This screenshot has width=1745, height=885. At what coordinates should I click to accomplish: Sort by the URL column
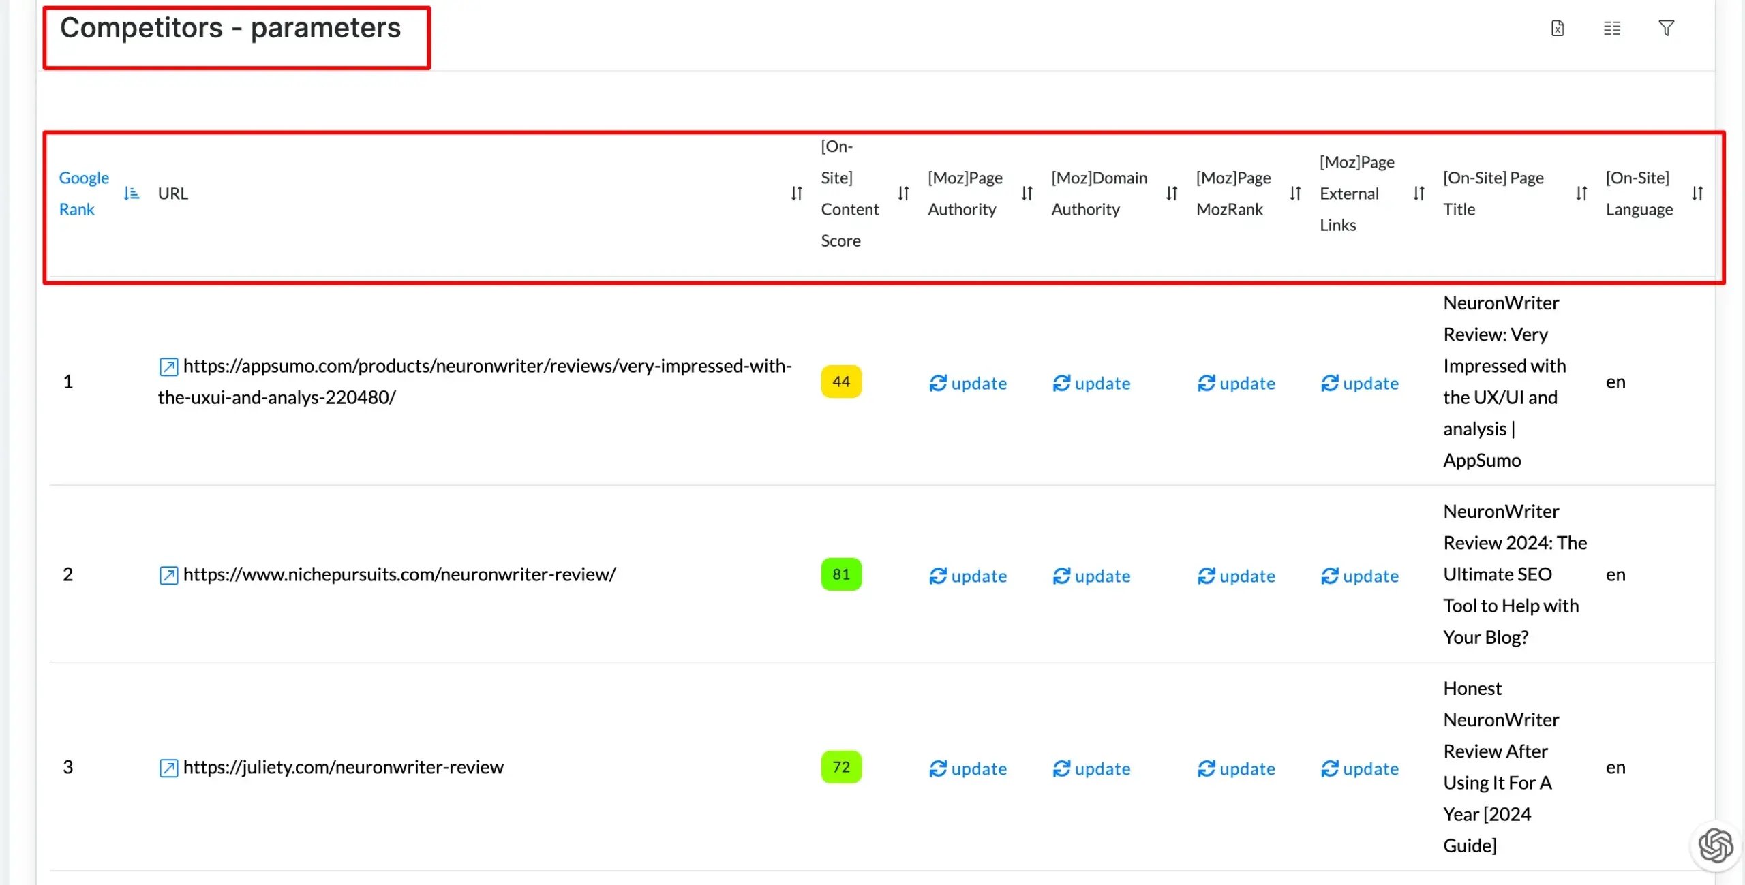point(796,194)
